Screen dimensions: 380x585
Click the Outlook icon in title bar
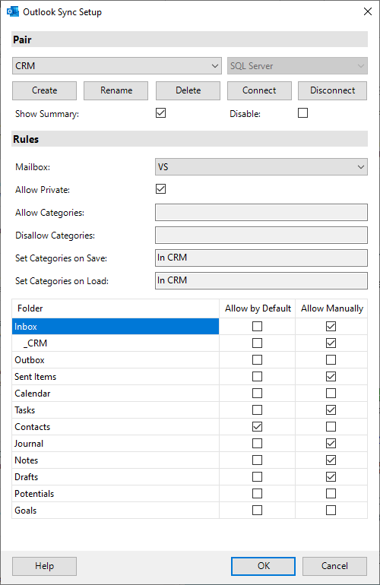click(13, 11)
